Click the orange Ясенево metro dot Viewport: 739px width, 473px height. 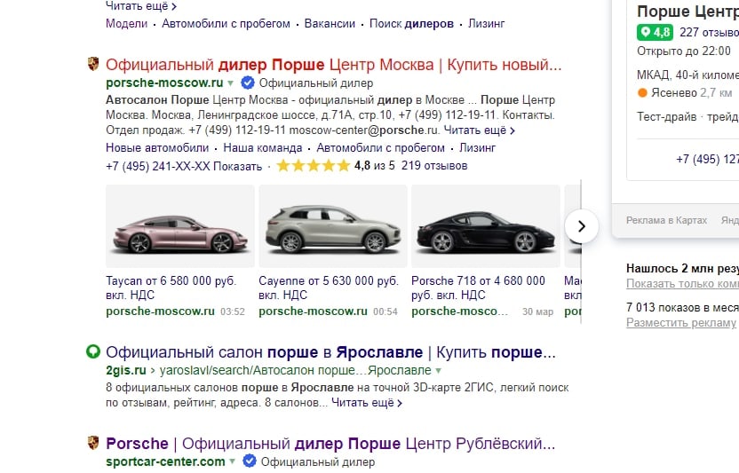tap(642, 93)
